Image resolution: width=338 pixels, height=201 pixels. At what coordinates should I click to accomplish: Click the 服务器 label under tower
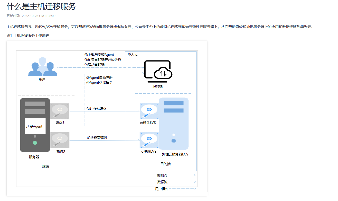[x=34, y=157]
